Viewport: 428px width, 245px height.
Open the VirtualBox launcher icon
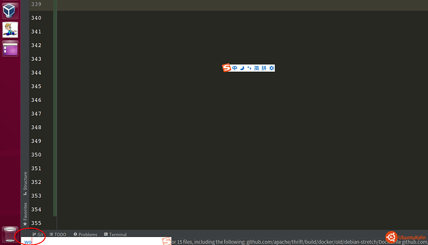tap(10, 11)
